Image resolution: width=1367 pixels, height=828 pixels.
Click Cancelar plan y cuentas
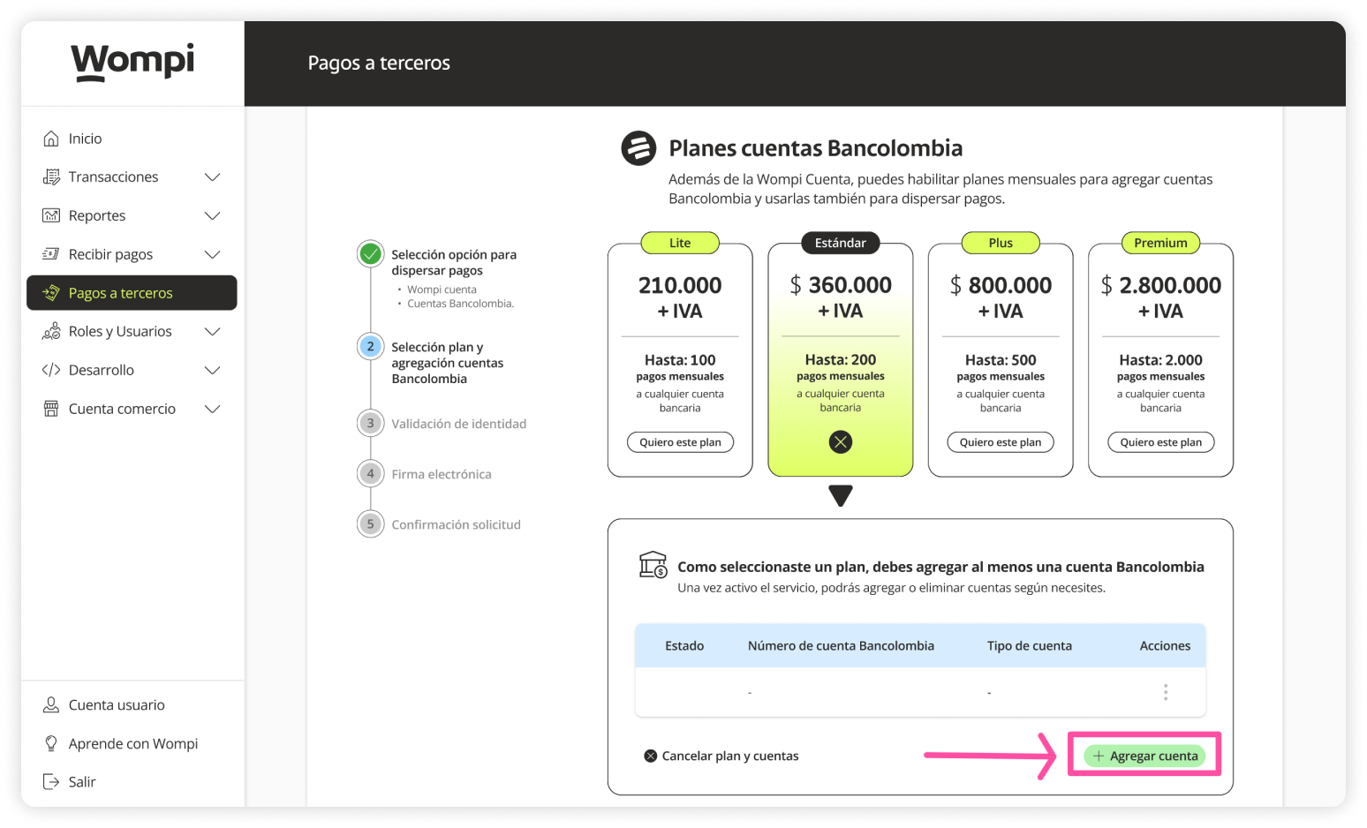point(721,756)
